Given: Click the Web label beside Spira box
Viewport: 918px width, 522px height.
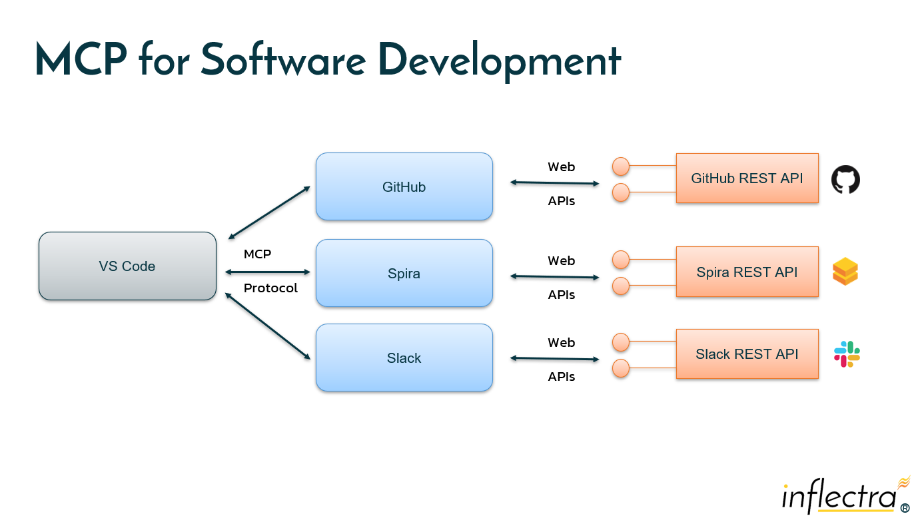Looking at the screenshot, I should pos(561,261).
